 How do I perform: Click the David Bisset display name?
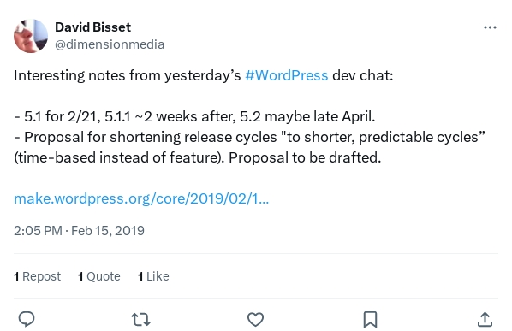(92, 27)
